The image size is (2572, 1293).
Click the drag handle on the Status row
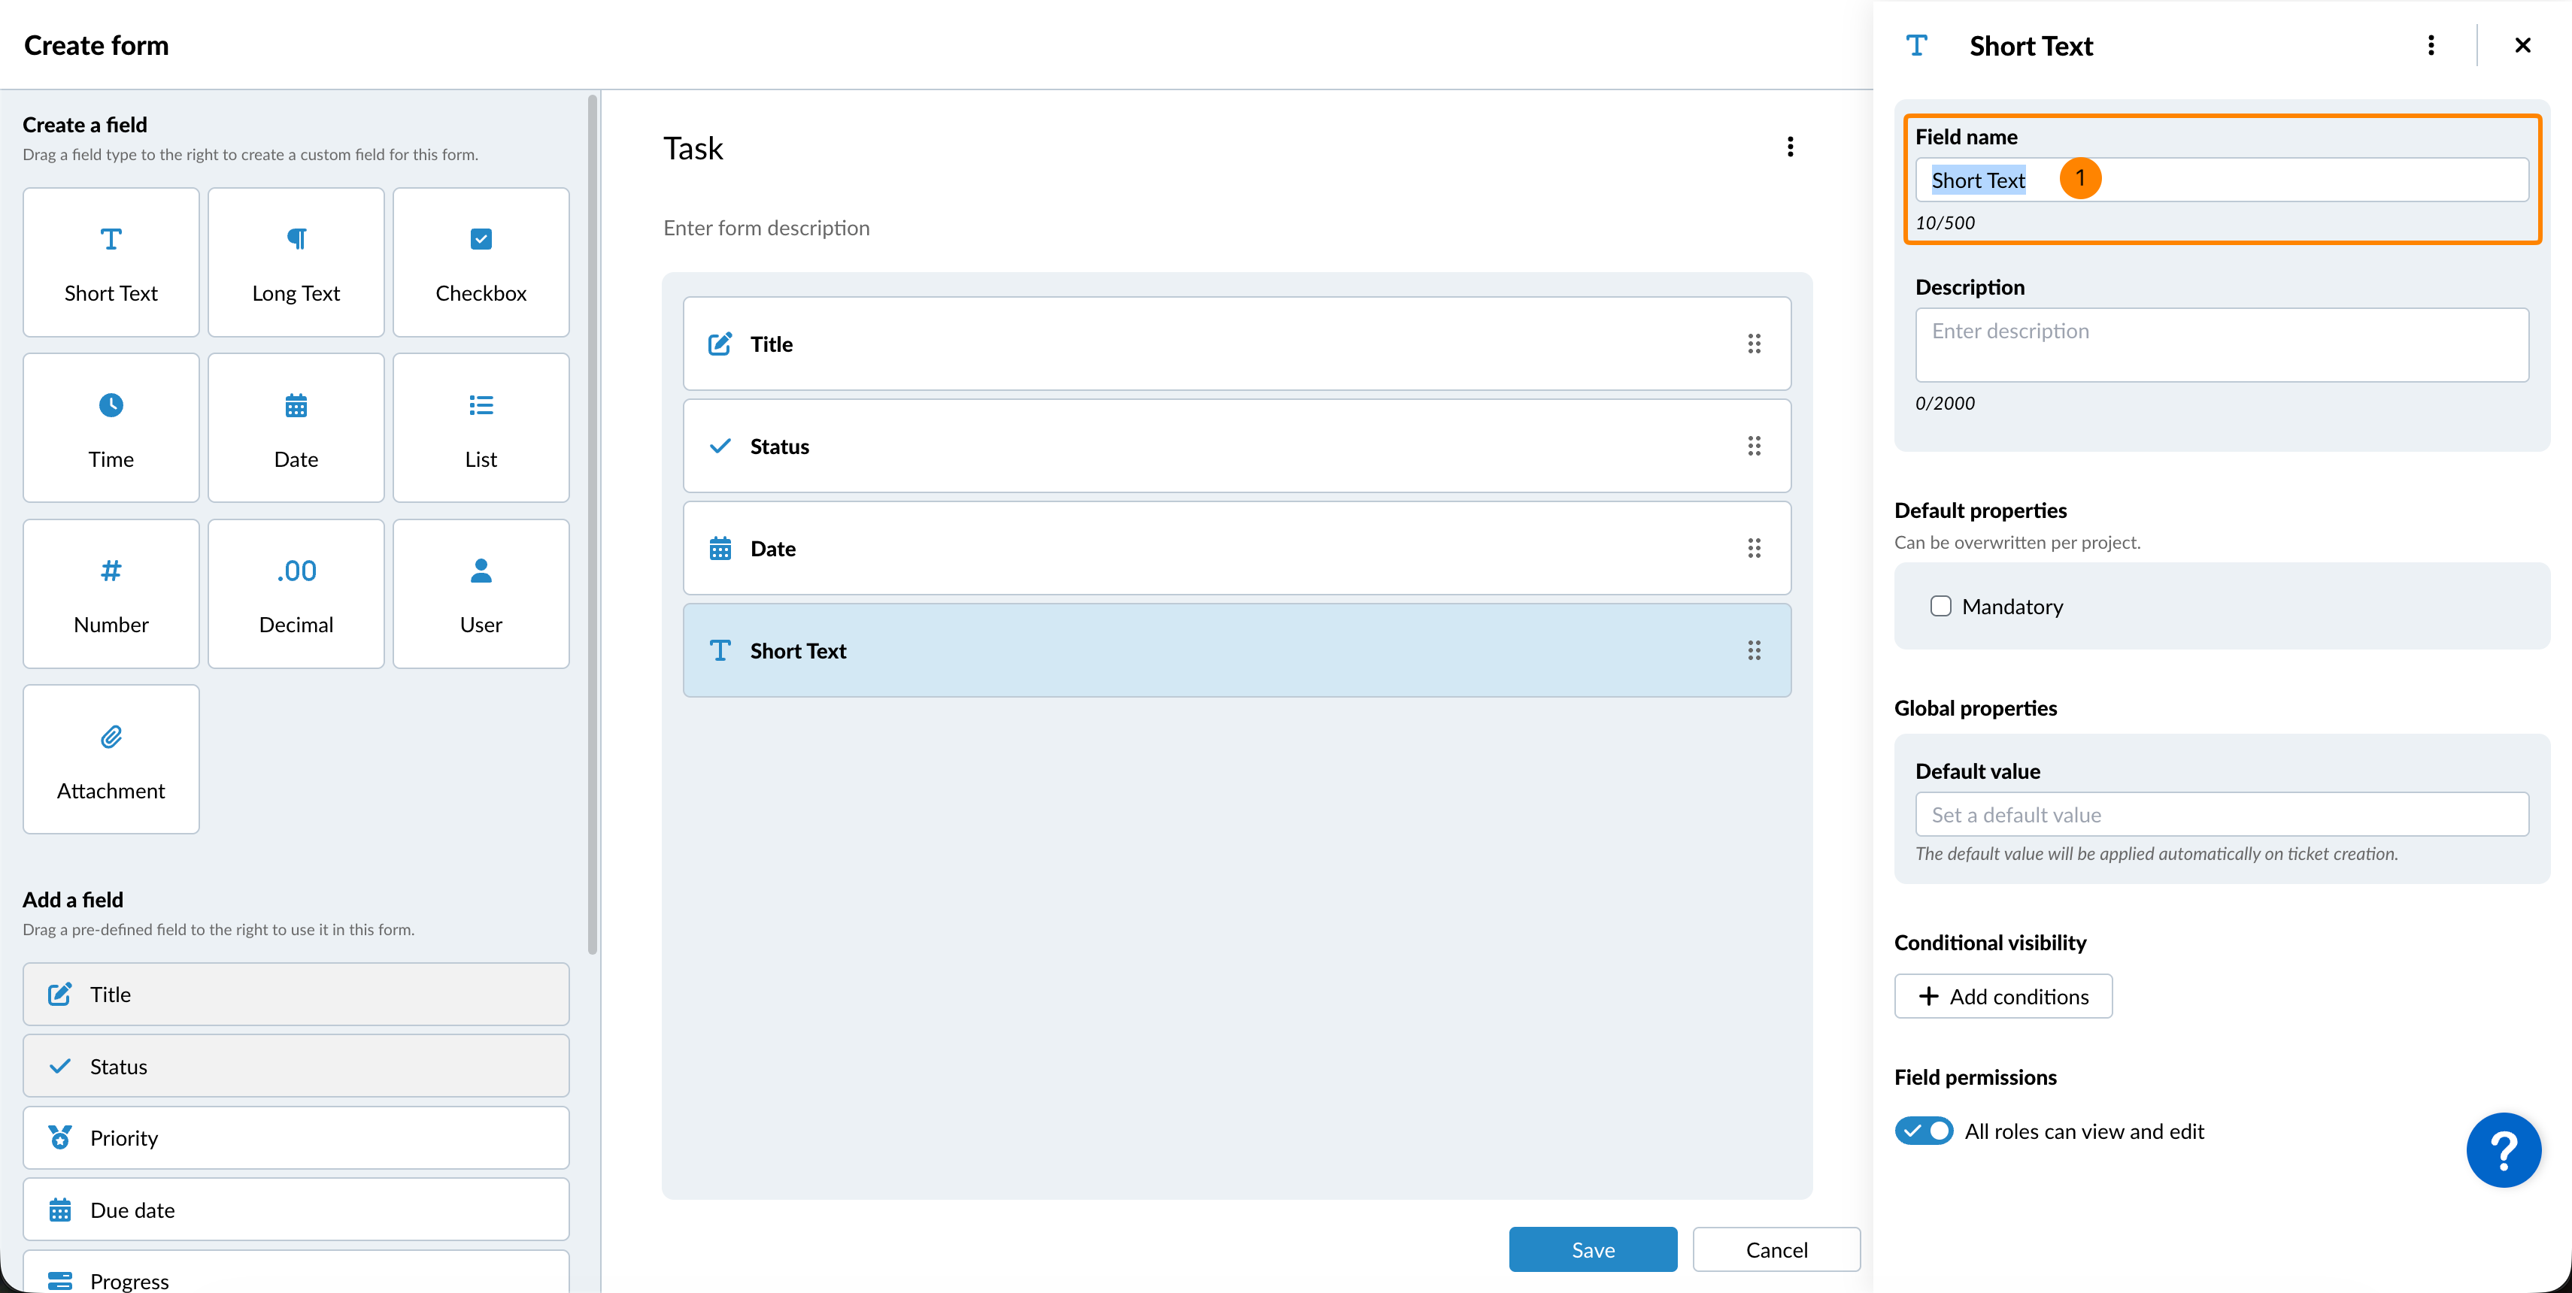(x=1753, y=446)
